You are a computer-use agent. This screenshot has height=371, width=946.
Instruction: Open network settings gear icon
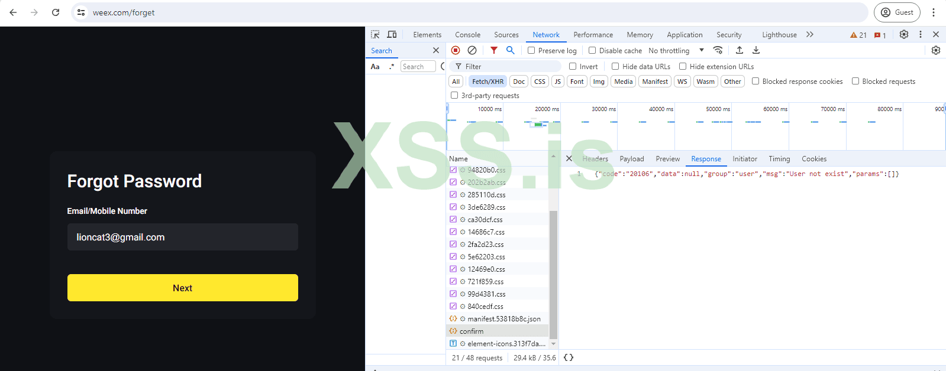click(x=936, y=50)
